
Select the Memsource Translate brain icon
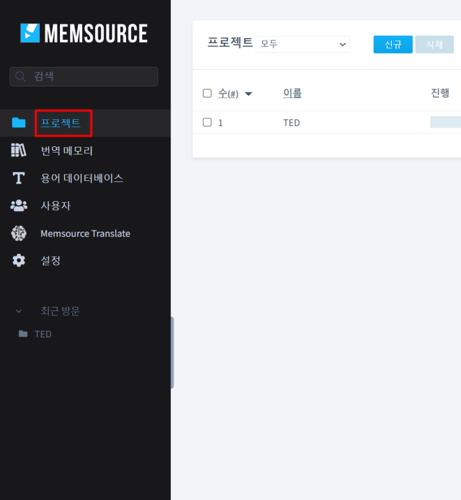tap(18, 233)
